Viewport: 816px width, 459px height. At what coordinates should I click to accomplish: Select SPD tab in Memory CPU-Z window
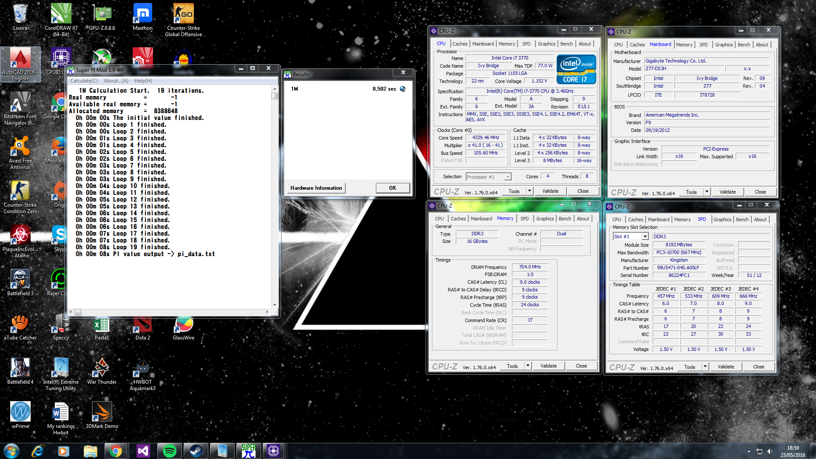pyautogui.click(x=525, y=219)
